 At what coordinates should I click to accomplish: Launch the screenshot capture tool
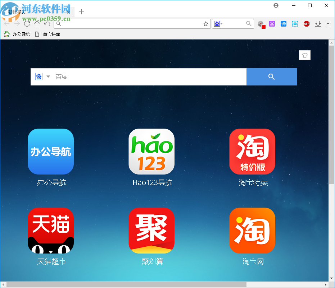coord(295,24)
